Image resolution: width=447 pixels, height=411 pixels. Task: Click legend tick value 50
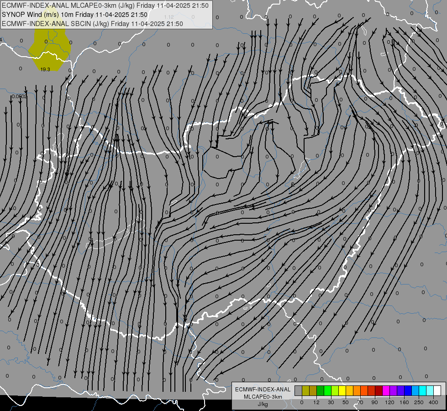[346, 402]
